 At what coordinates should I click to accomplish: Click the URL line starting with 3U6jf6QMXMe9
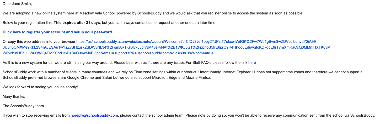click(166, 47)
